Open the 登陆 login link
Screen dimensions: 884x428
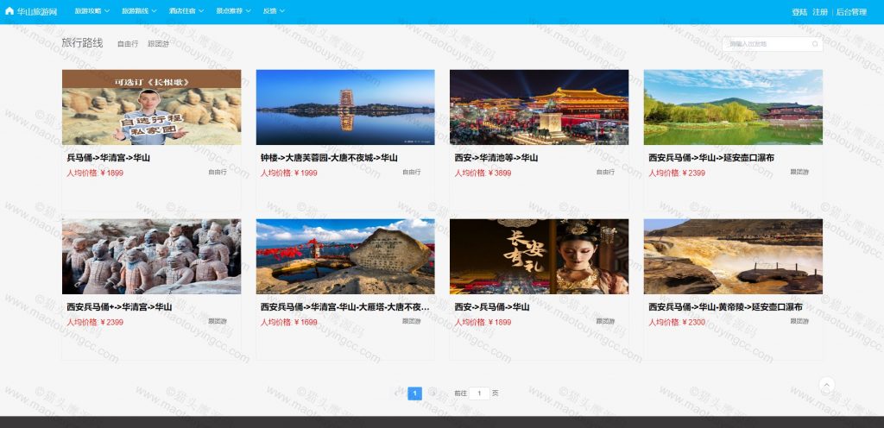(799, 12)
